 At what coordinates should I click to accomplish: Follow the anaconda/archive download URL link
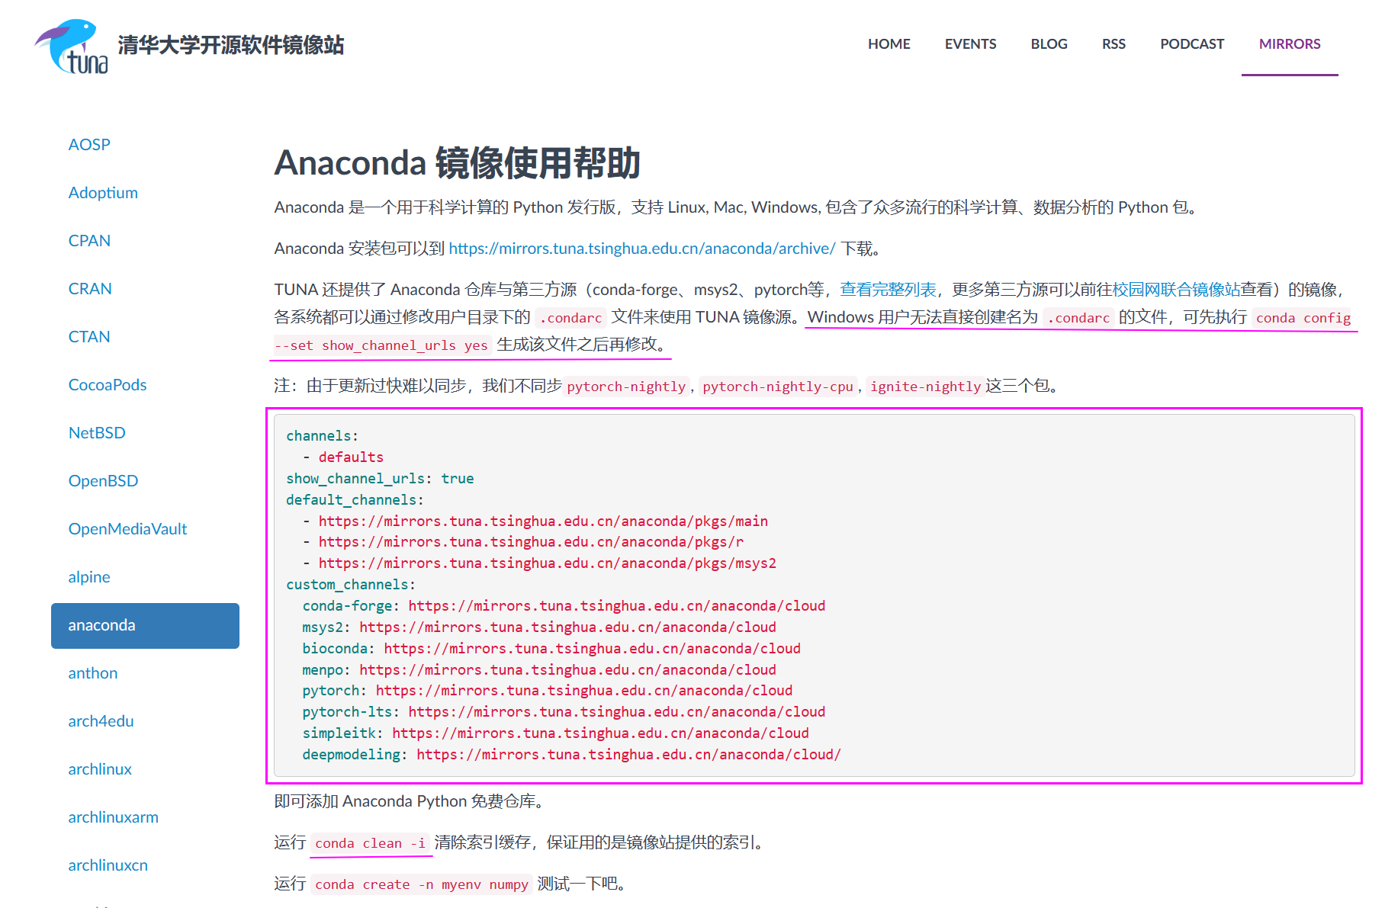[642, 249]
